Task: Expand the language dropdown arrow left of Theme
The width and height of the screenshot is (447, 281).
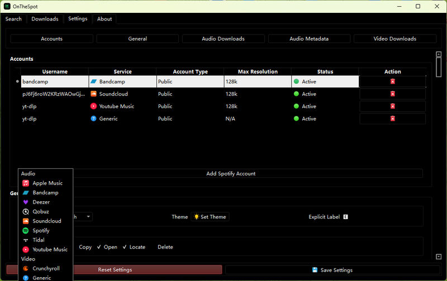Action: [88, 217]
